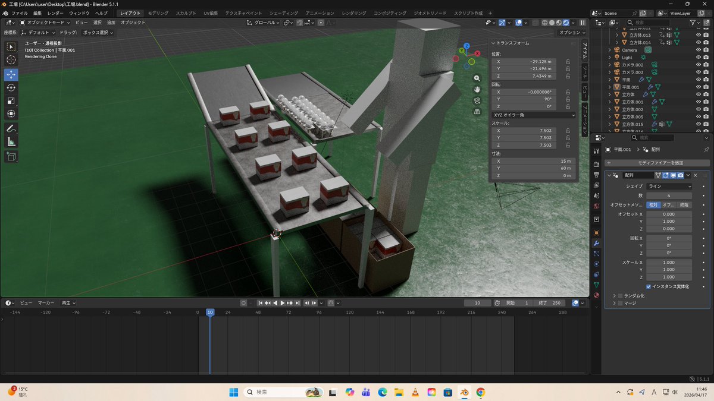Image resolution: width=714 pixels, height=401 pixels.
Task: Select the Measure ruler tool
Action: coord(11,142)
